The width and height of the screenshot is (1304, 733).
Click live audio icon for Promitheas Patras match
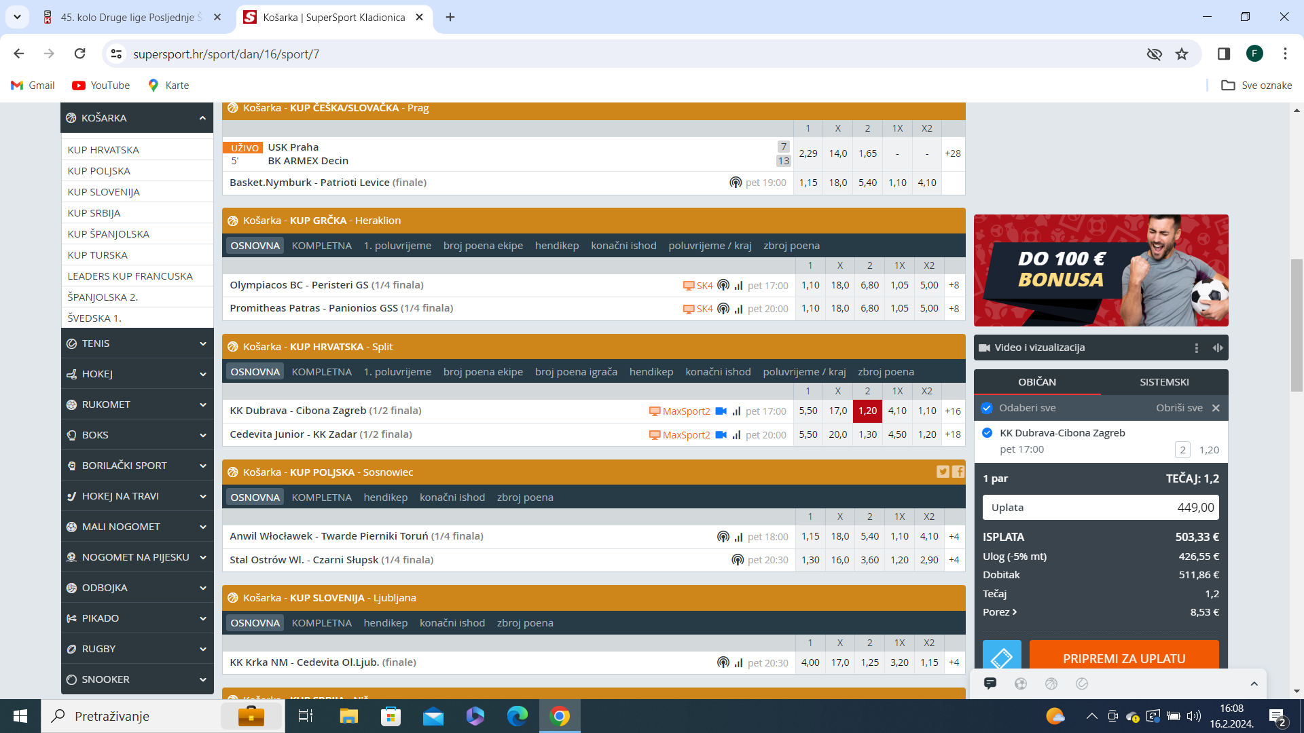(x=723, y=309)
